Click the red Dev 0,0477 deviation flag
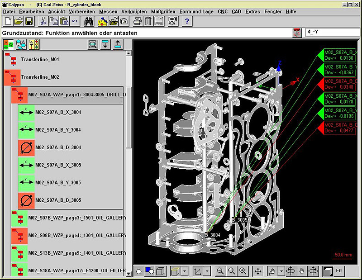This screenshot has width=362, height=280. pyautogui.click(x=338, y=128)
